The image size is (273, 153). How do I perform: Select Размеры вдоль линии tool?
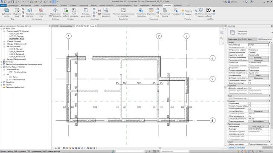(x=86, y=12)
